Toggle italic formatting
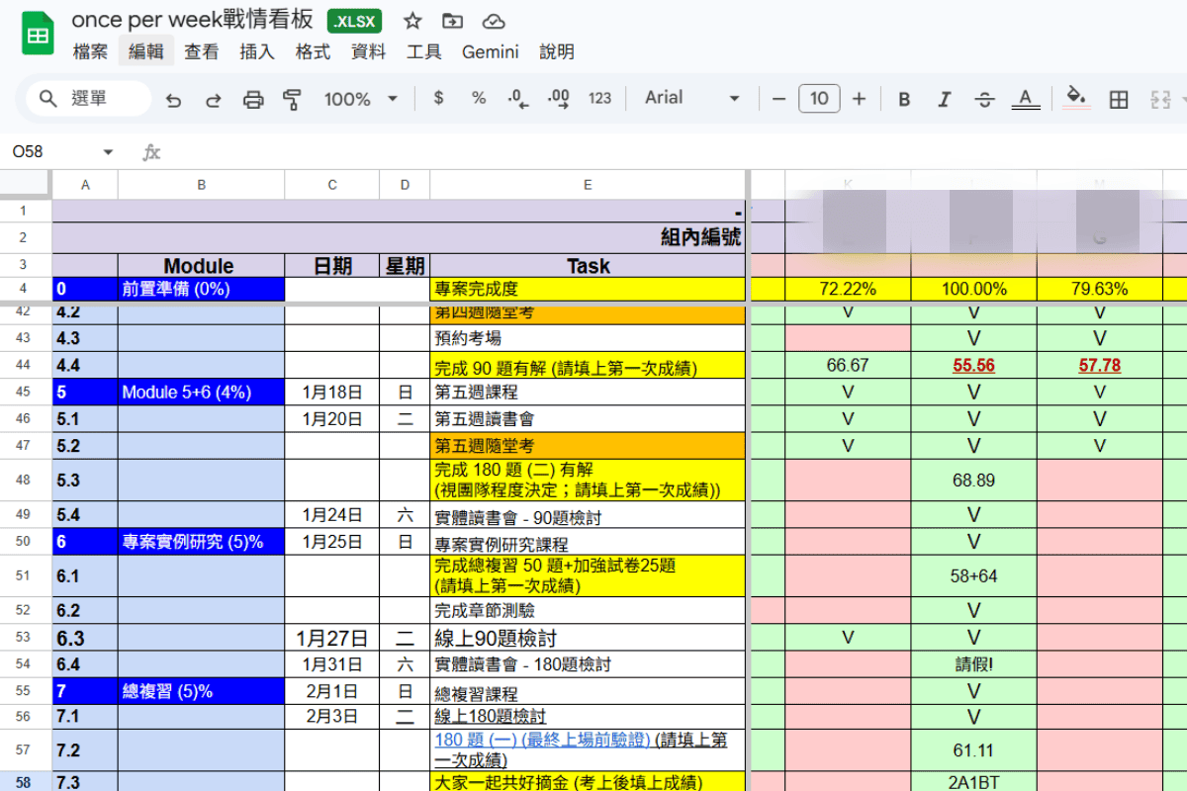This screenshot has width=1187, height=791. pyautogui.click(x=944, y=99)
